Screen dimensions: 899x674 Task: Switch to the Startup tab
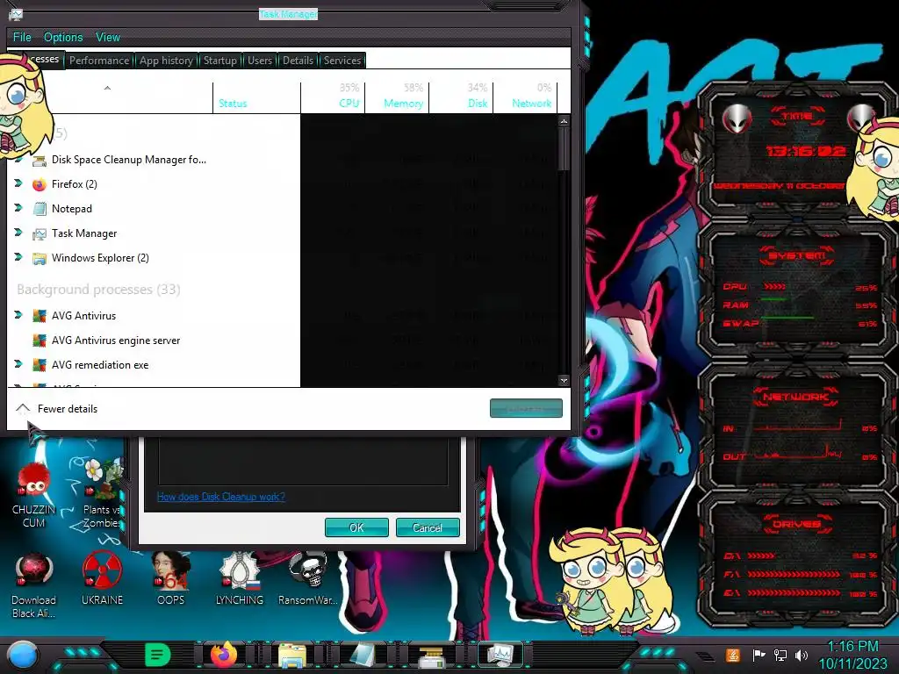click(x=220, y=61)
